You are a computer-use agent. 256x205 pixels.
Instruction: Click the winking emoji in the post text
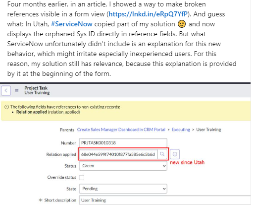point(182,24)
